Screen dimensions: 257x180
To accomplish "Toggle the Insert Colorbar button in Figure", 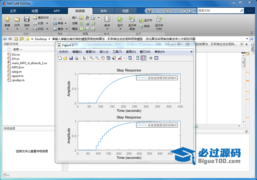I will pyautogui.click(x=138, y=58).
